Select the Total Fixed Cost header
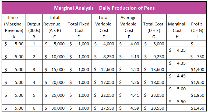This screenshot has height=112, width=208. (x=79, y=27)
